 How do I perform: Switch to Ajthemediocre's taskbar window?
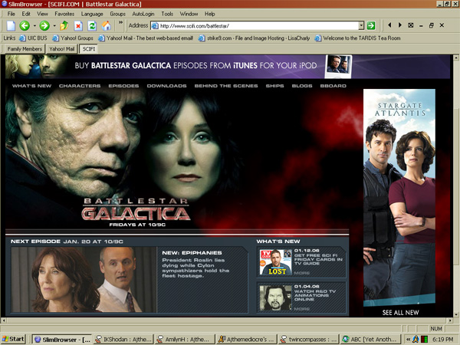coord(246,340)
